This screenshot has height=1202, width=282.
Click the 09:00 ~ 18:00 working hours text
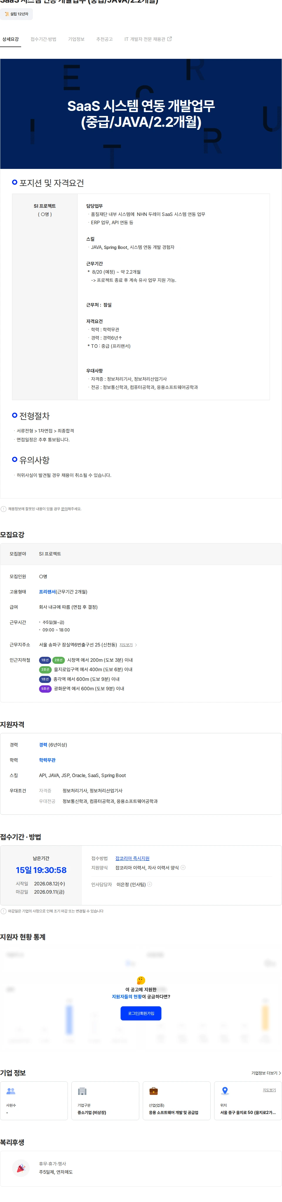pos(56,630)
